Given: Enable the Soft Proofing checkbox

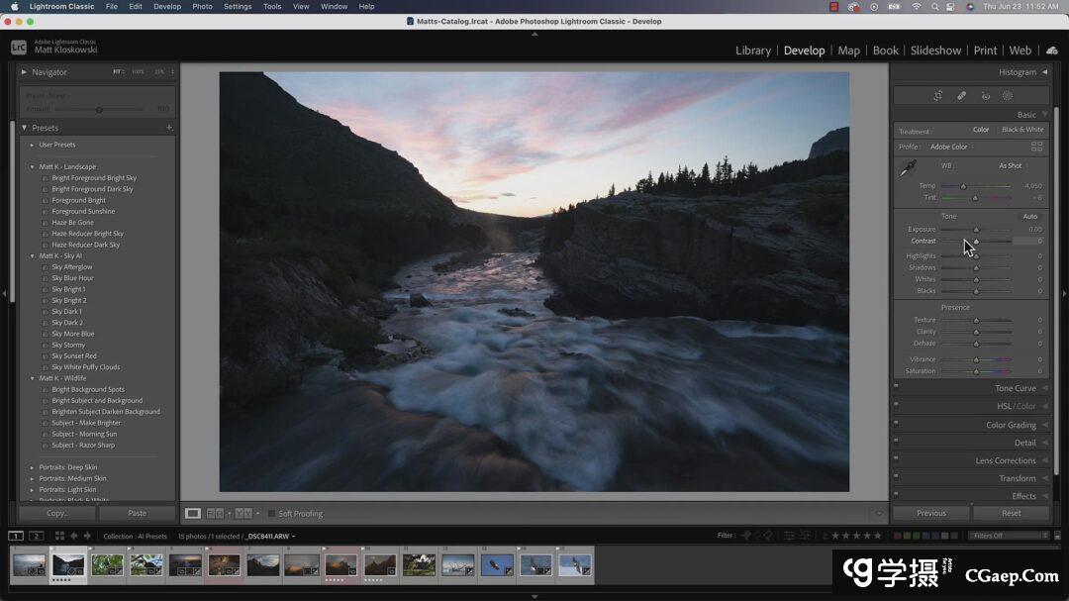Looking at the screenshot, I should point(272,514).
